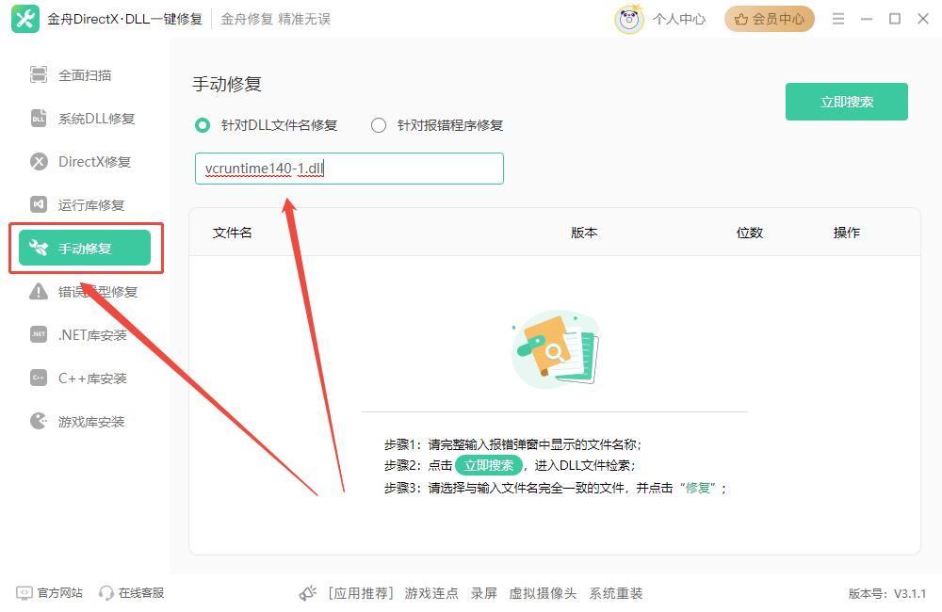Image resolution: width=942 pixels, height=612 pixels.
Task: Close the application window
Action: [923, 19]
